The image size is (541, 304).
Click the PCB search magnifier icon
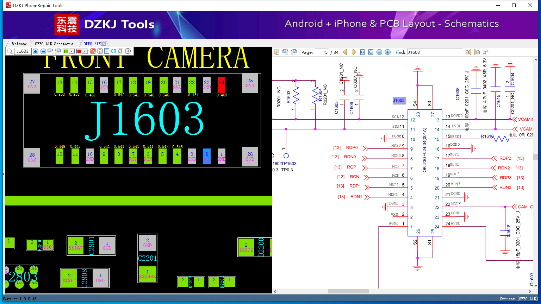click(10, 51)
